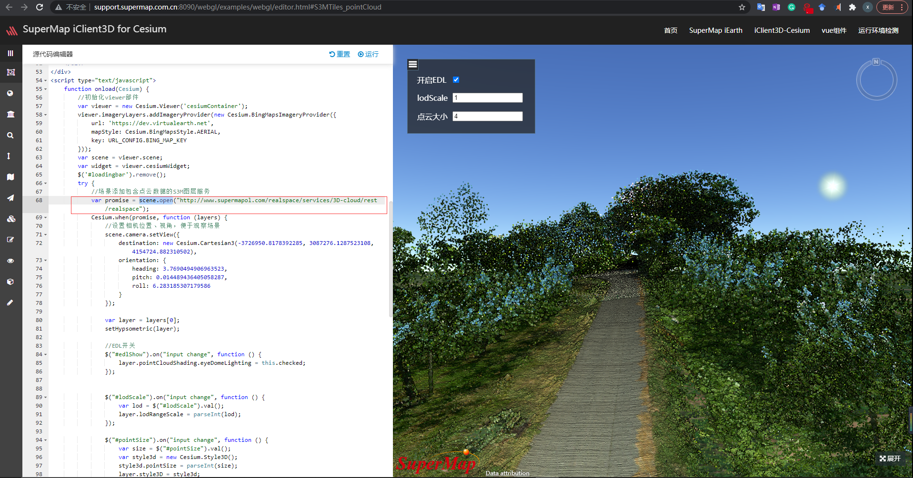913x478 pixels.
Task: Collapse code fold at line 69
Action: (x=46, y=218)
